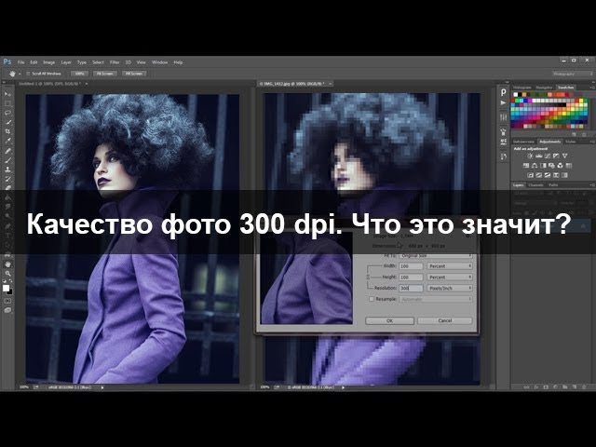Add a Brightness/Contrast adjustment
Screen dimensions: 596x447
[x=530, y=156]
